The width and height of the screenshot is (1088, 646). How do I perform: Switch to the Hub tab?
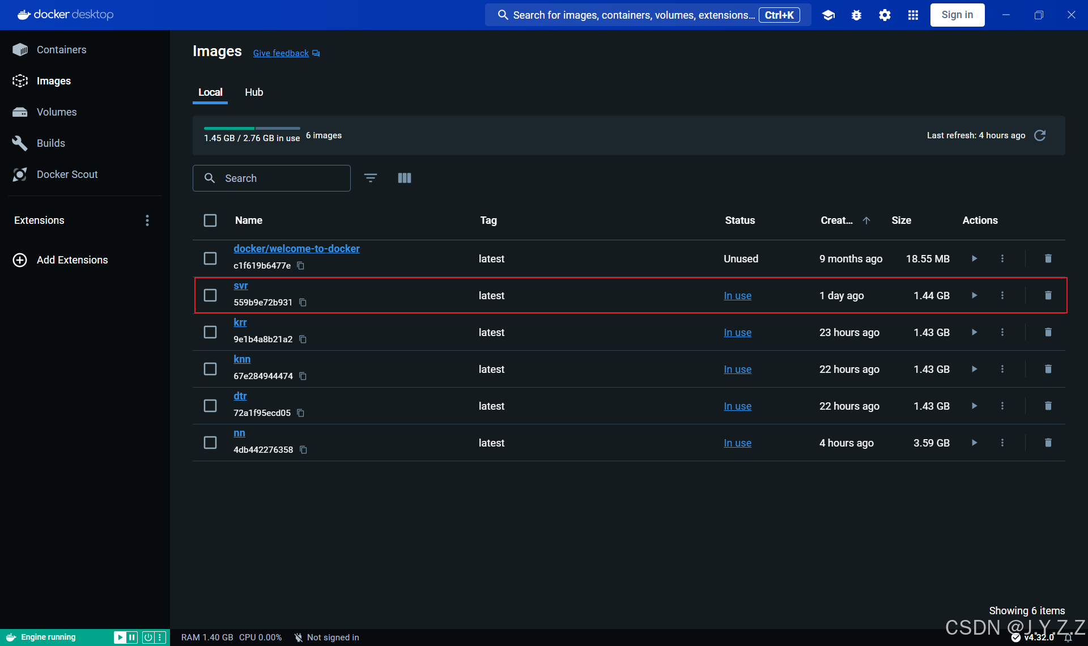point(254,92)
